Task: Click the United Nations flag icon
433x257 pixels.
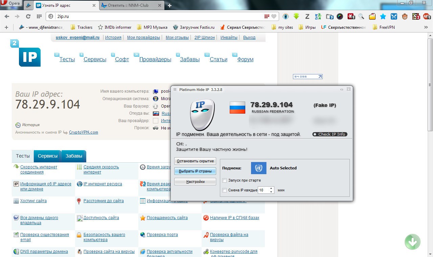Action: [259, 168]
